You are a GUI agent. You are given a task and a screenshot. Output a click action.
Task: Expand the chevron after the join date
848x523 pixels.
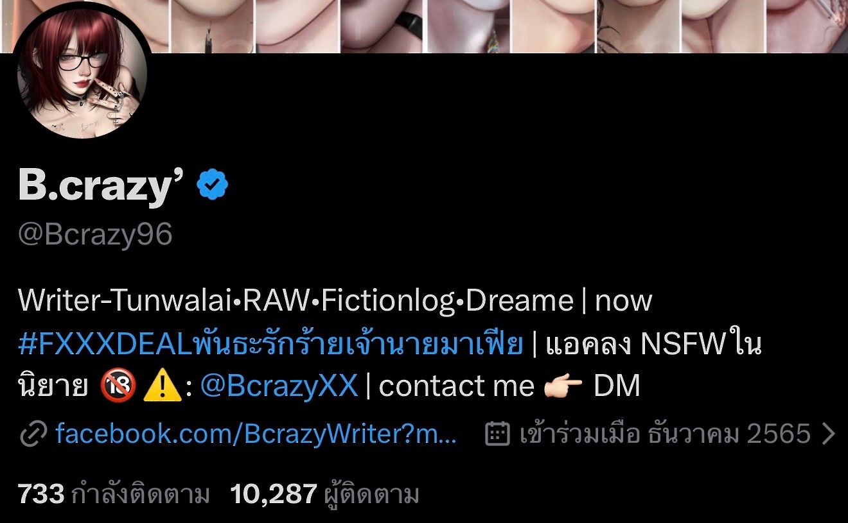[x=829, y=434]
